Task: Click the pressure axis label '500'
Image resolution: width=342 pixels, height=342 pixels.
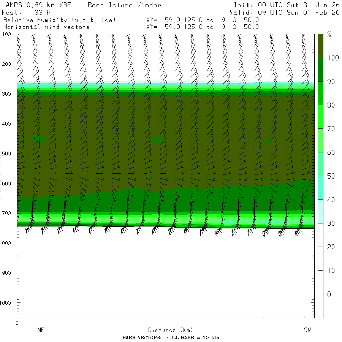Action: pos(6,154)
